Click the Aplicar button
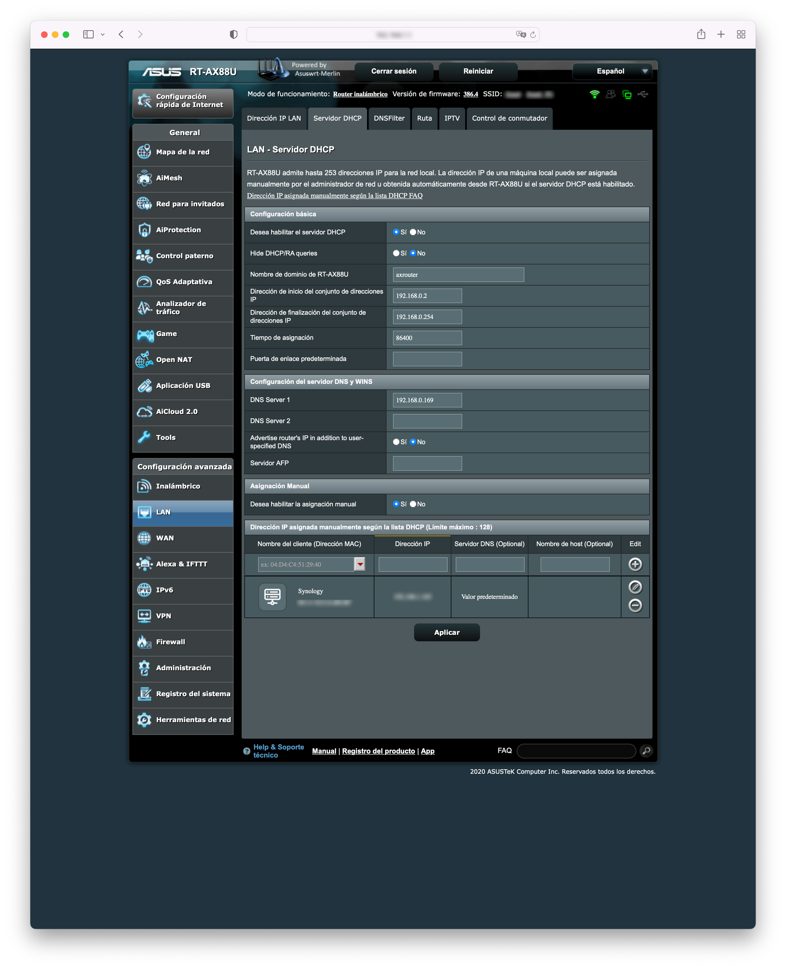This screenshot has width=786, height=969. tap(447, 633)
